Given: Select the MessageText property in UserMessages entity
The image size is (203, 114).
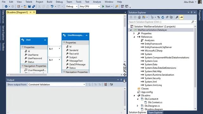Looking at the screenshot, I should 76,61.
